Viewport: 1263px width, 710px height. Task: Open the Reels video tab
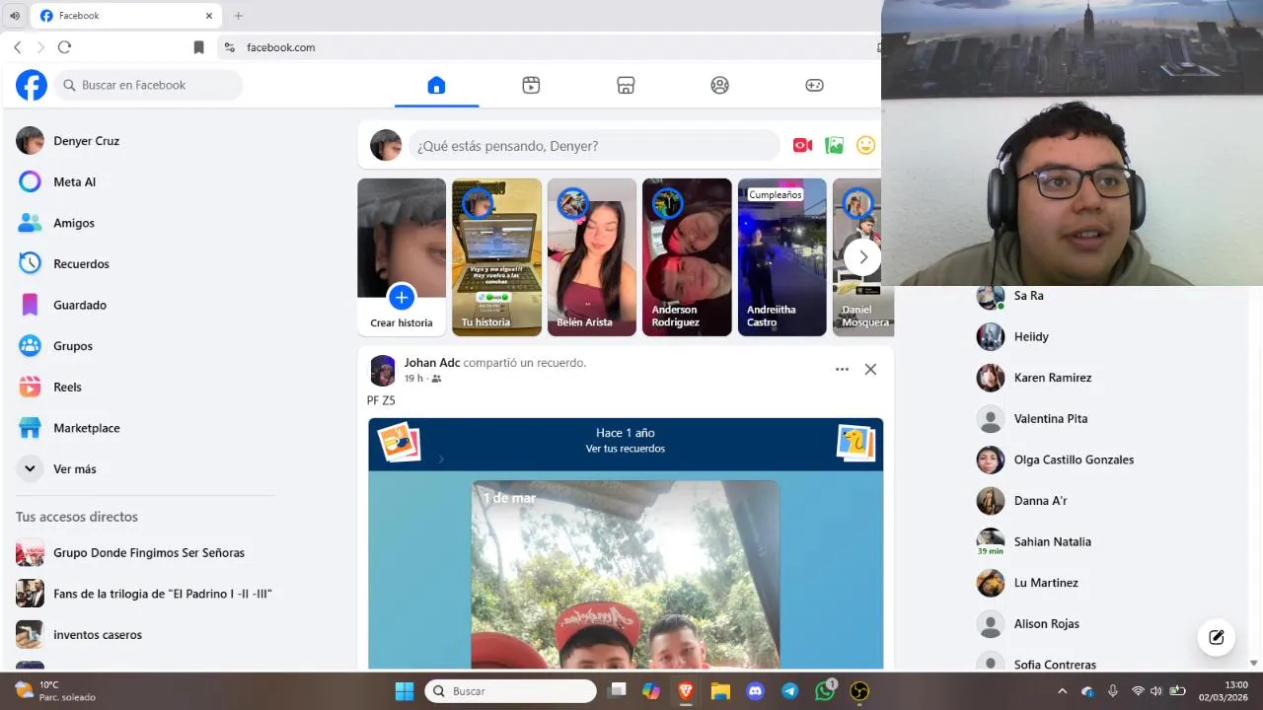click(x=531, y=85)
